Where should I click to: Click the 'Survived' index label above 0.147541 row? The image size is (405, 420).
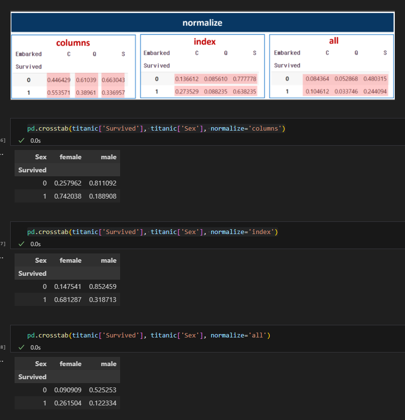[33, 273]
